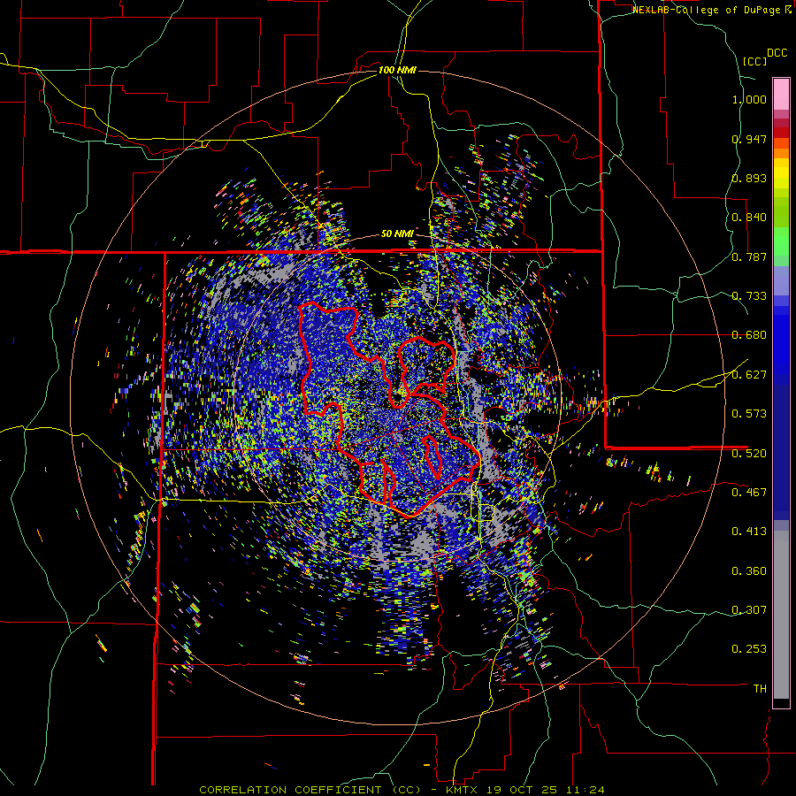Click the 0.520 scale value
Image resolution: width=796 pixels, height=796 pixels.
(x=749, y=453)
